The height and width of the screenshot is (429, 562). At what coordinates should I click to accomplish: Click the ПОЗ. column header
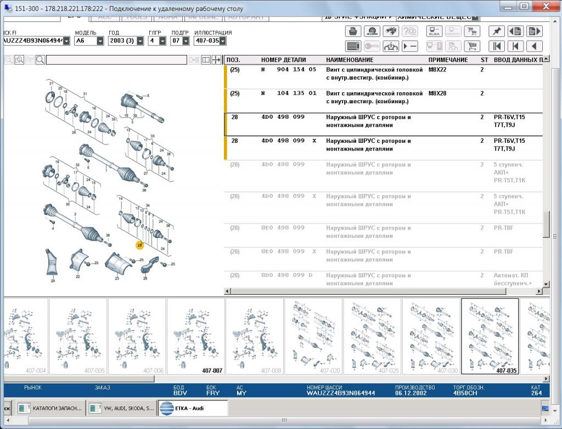[233, 60]
